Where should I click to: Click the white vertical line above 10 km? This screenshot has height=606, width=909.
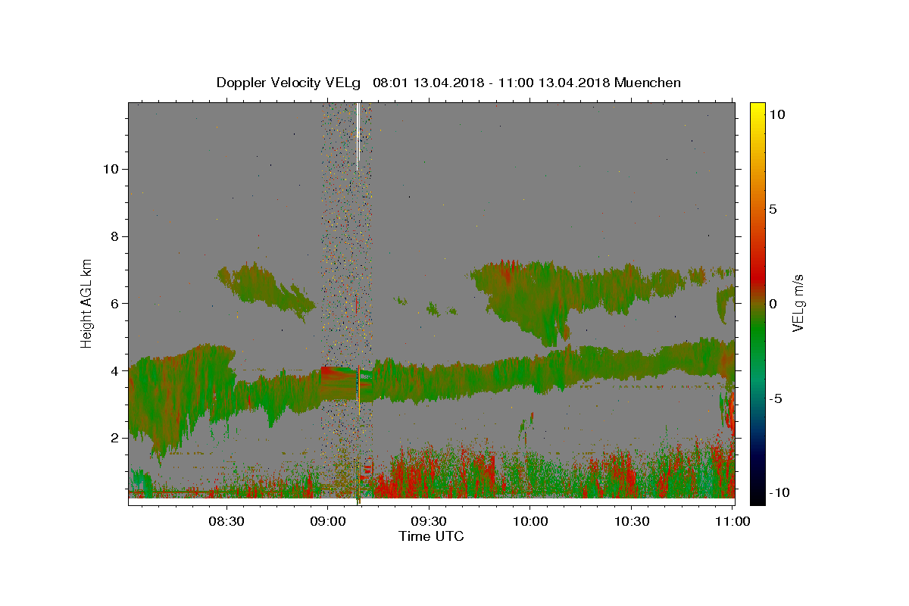point(358,136)
